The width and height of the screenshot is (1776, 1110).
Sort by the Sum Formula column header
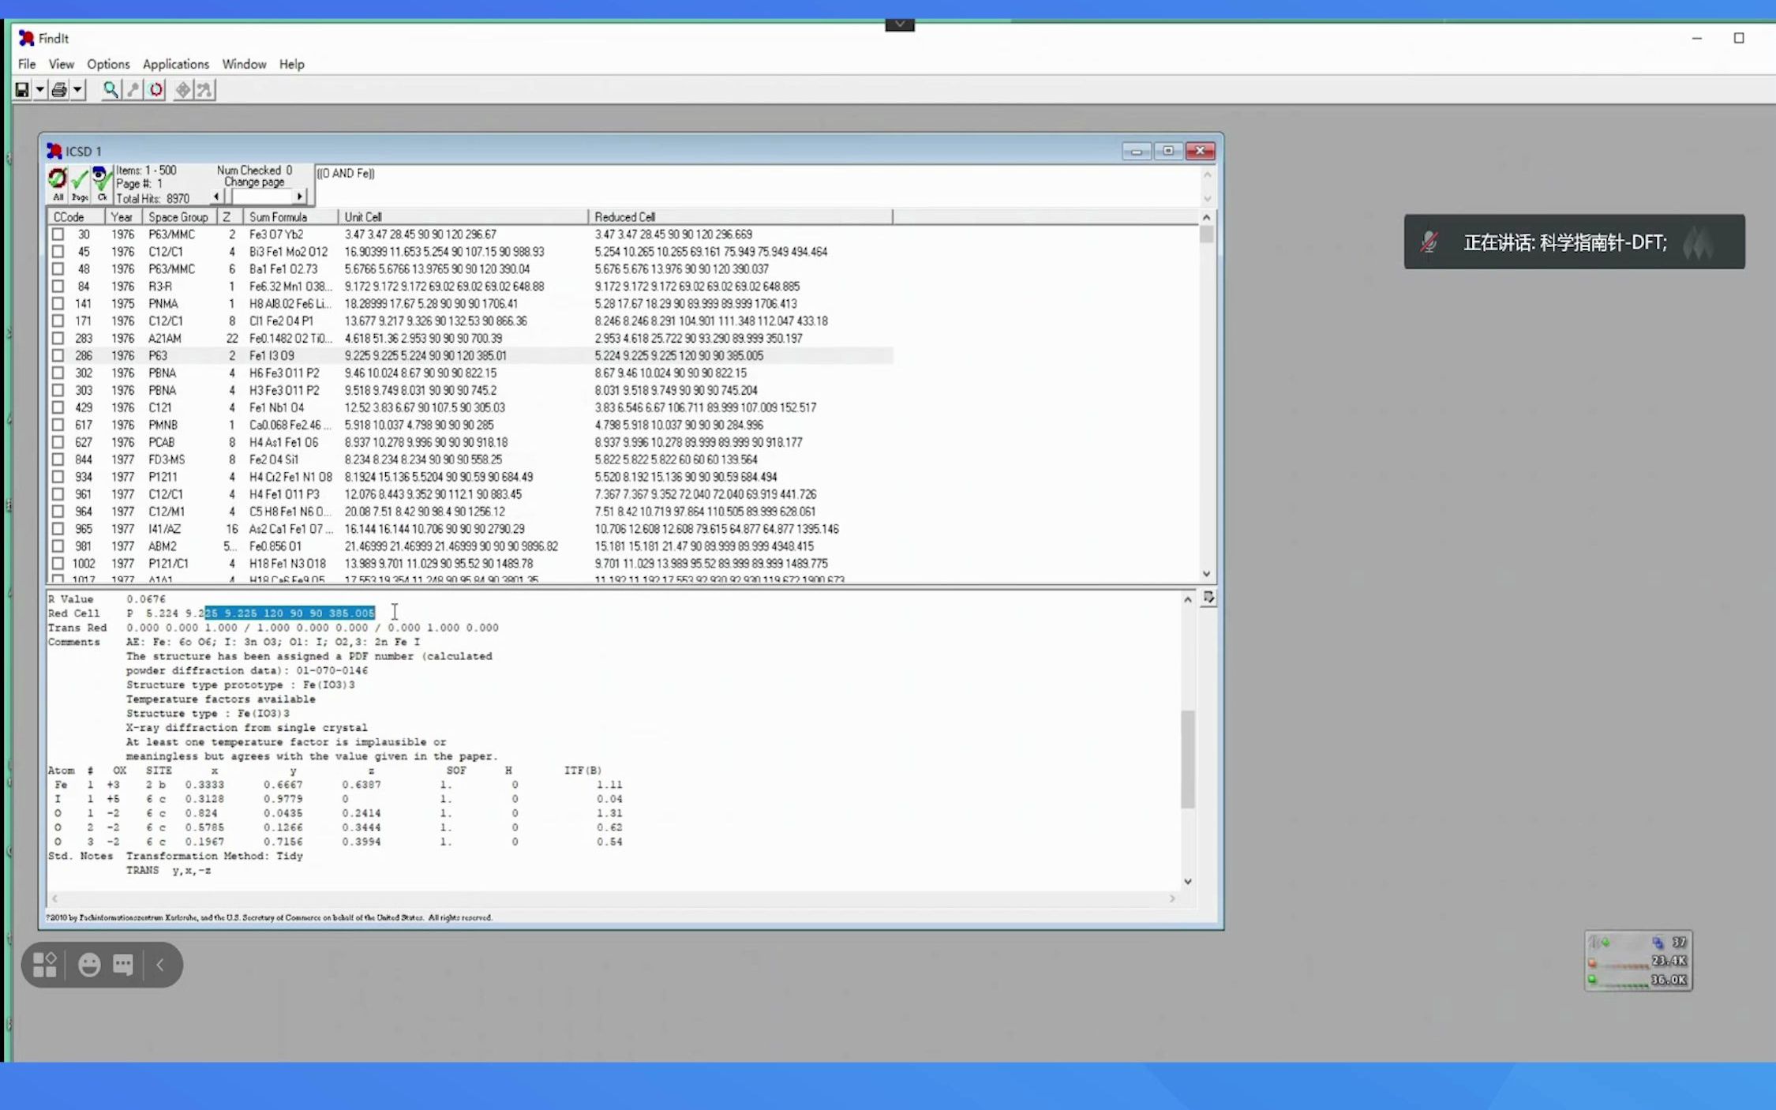pos(290,217)
